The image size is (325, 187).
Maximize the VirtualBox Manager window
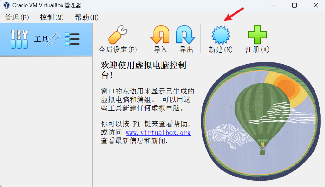pos(294,5)
